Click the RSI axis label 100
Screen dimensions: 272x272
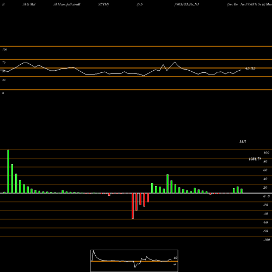pos(4,50)
